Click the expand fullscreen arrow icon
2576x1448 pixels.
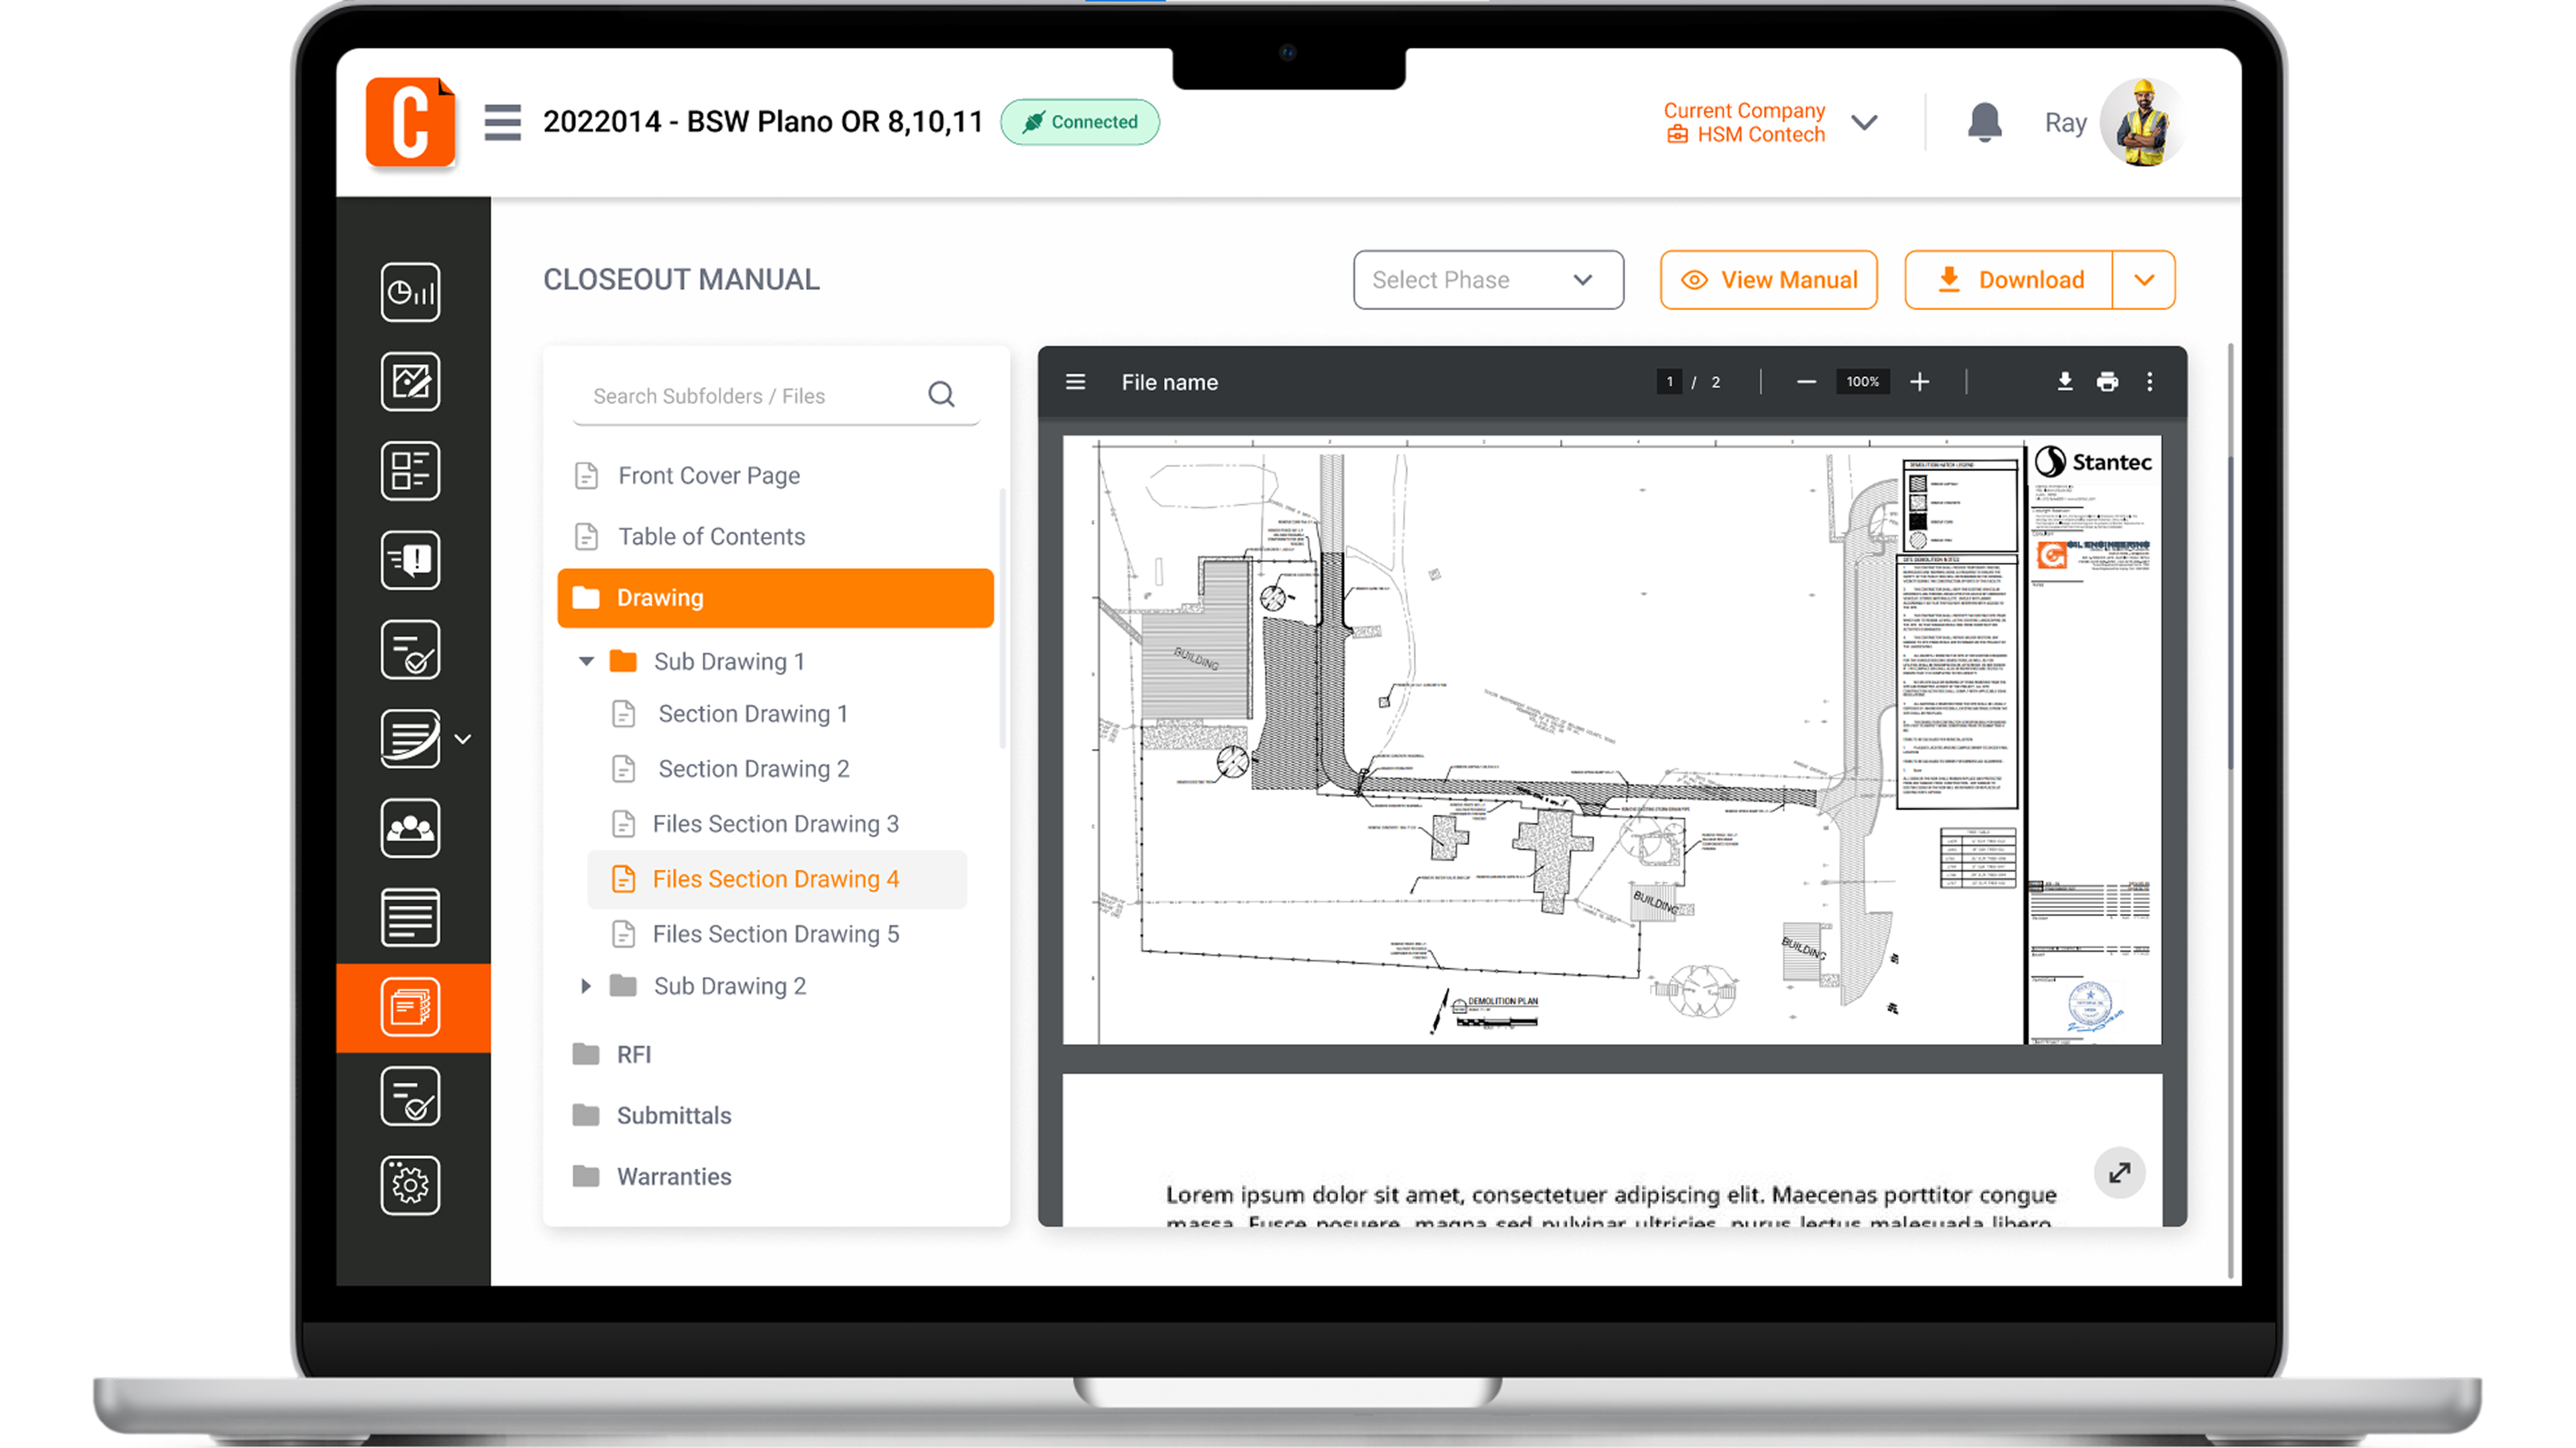2119,1172
